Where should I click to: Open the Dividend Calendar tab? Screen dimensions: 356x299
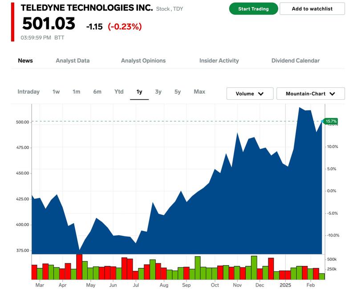(x=295, y=61)
